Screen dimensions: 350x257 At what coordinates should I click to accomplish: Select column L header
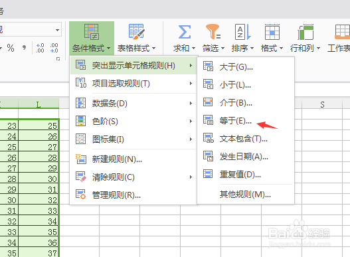pyautogui.click(x=39, y=104)
